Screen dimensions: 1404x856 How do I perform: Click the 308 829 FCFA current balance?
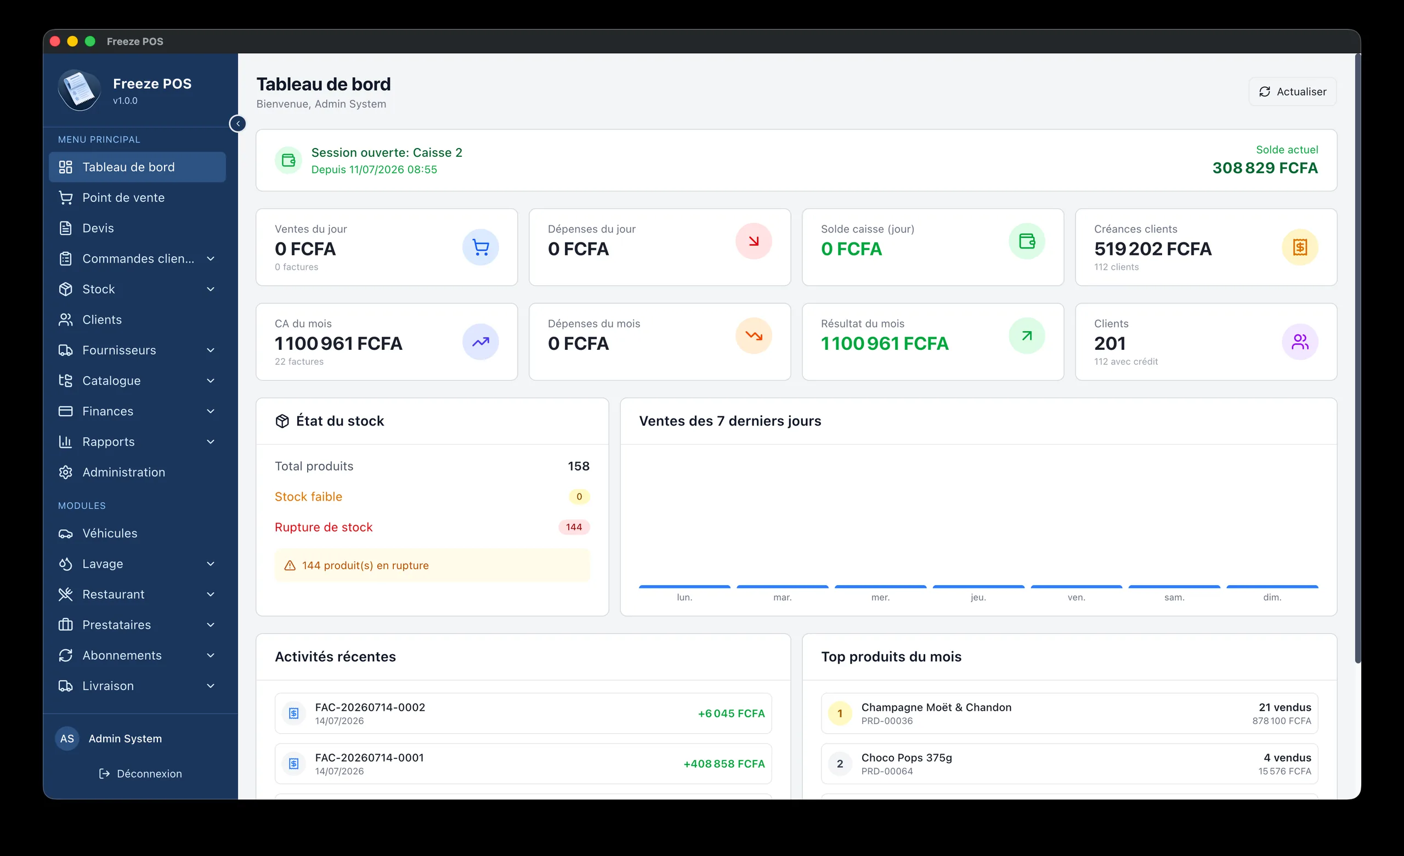point(1264,168)
